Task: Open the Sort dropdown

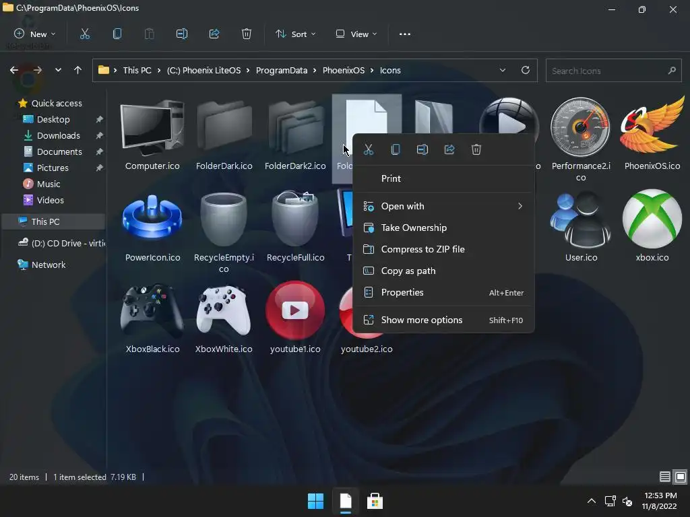Action: 295,34
